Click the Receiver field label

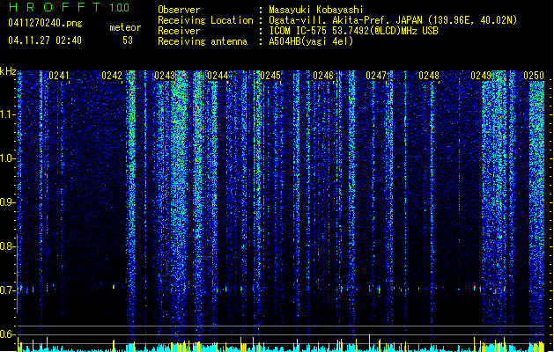[x=179, y=31]
